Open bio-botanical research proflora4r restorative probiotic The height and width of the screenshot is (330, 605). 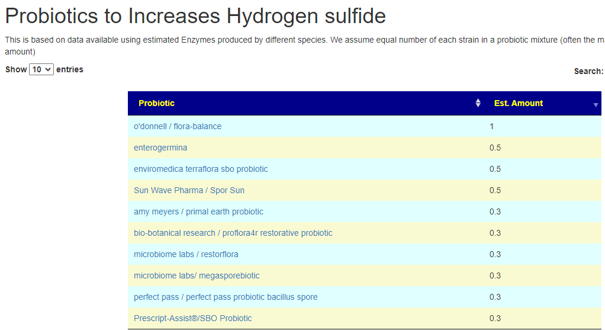(233, 233)
